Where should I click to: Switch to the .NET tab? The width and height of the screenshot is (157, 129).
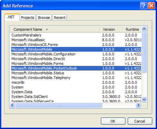coord(12,17)
